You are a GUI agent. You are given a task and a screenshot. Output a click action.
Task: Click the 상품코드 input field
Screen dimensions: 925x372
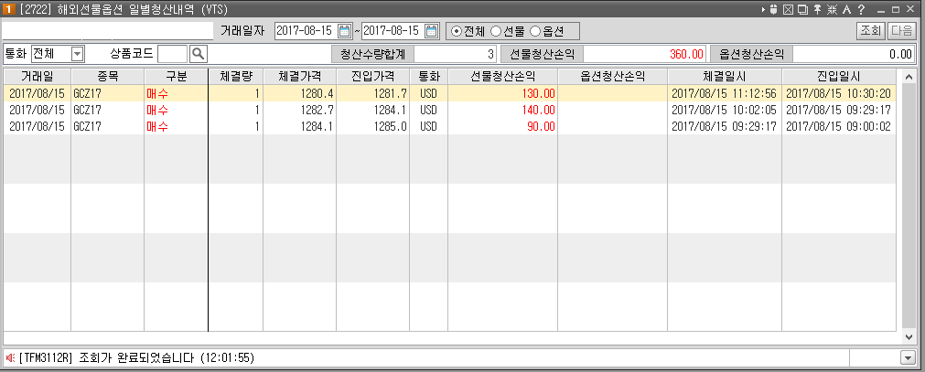(x=172, y=54)
